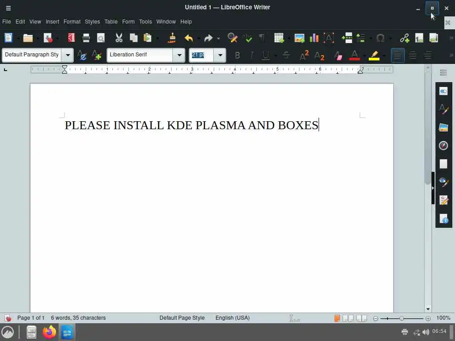This screenshot has height=341, width=455.
Task: Toggle strikethrough formatting
Action: pos(286,55)
